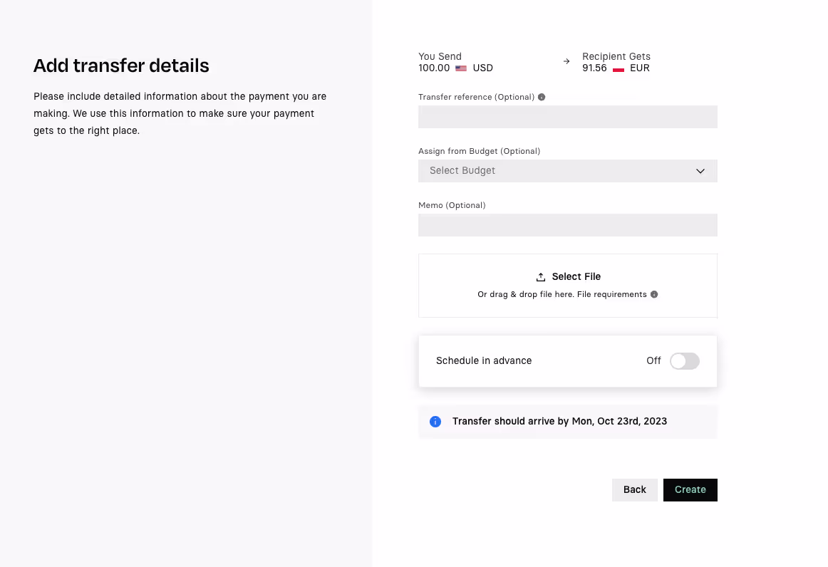Click the upload icon beside Select File
828x567 pixels.
541,277
